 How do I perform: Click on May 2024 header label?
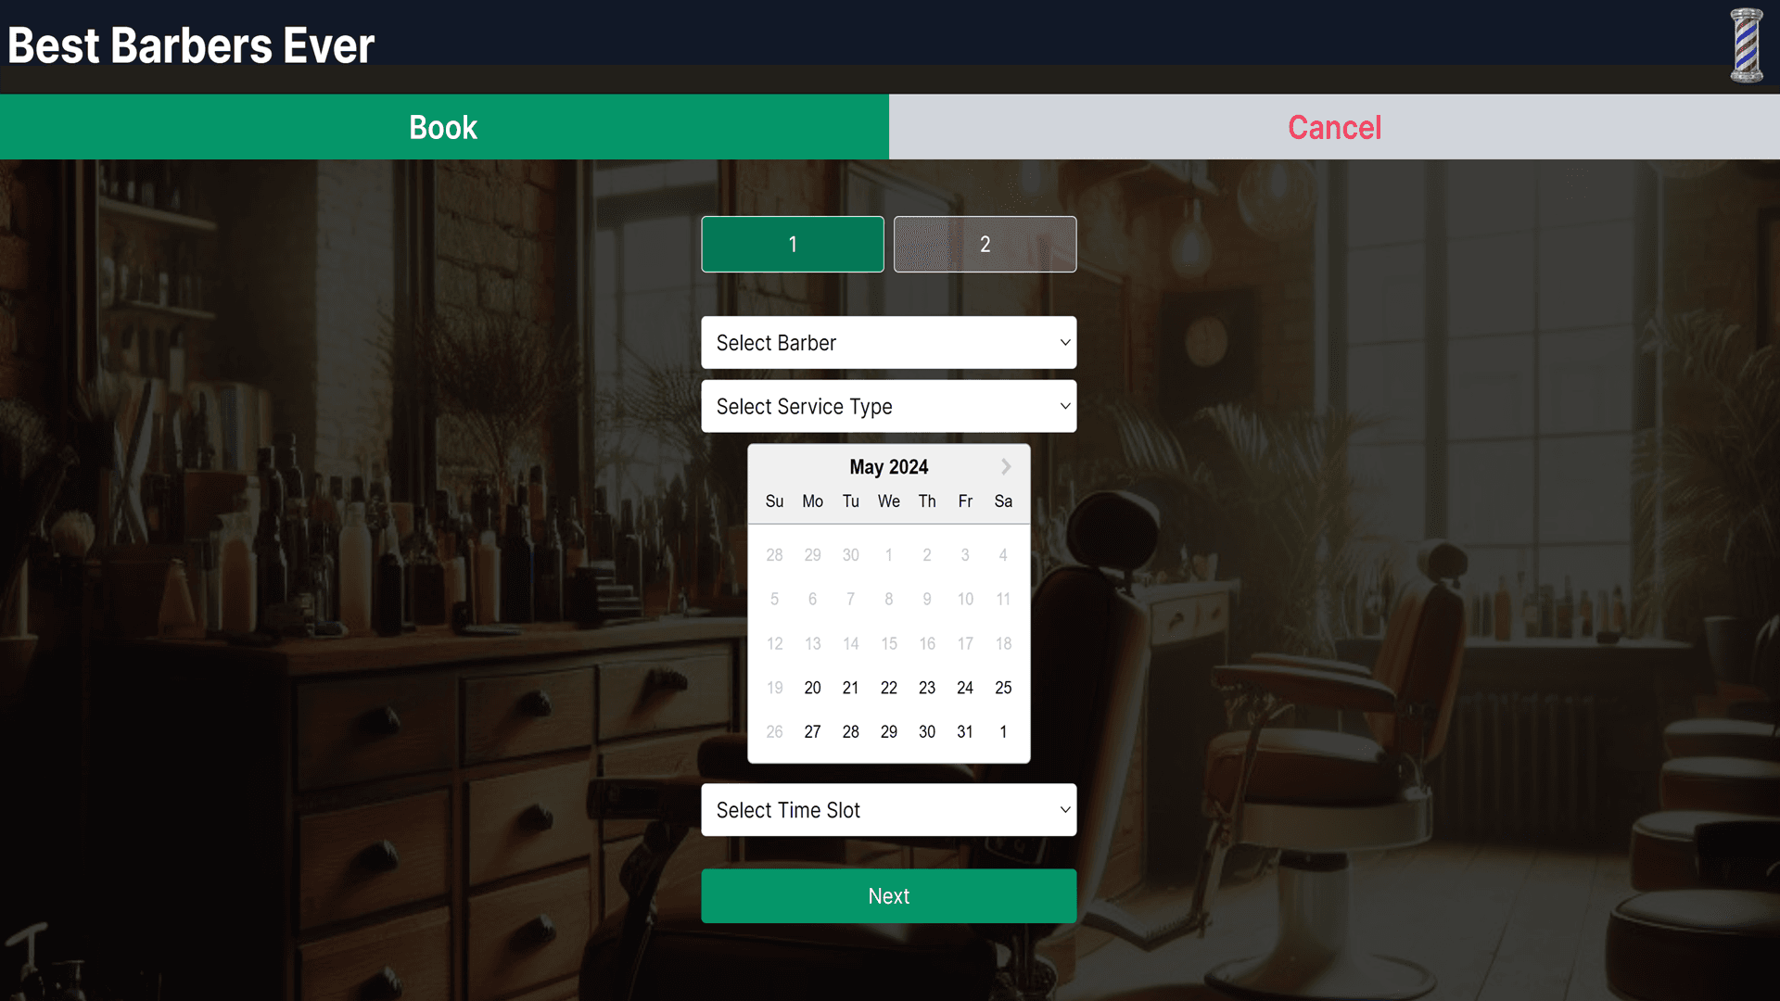click(889, 465)
